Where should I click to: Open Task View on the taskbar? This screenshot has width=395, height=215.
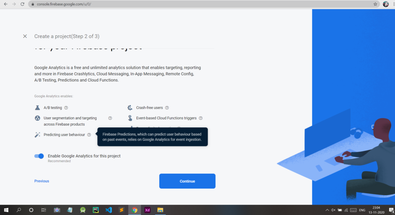(x=44, y=210)
